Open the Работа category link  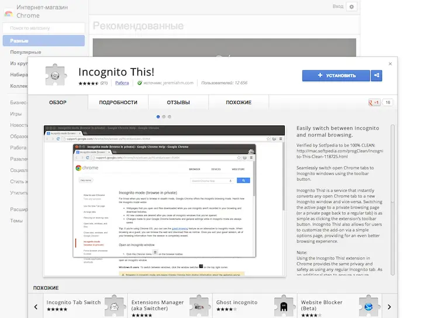(x=122, y=83)
